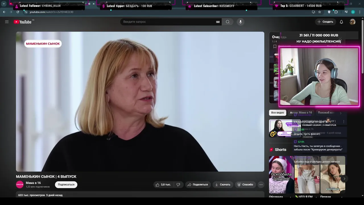Open the ВТЮРИЛАСЬ short thumbnail

point(333,175)
